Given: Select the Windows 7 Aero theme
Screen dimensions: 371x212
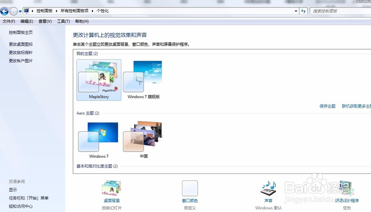Looking at the screenshot, I should click(x=99, y=140).
